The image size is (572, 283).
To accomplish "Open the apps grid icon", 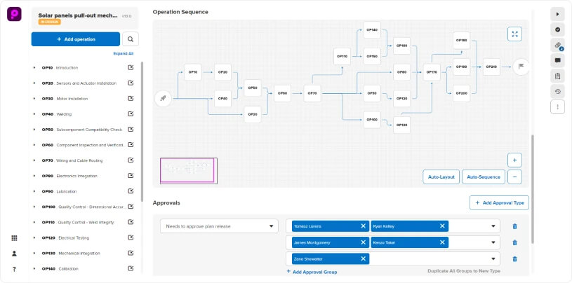I will pyautogui.click(x=14, y=238).
